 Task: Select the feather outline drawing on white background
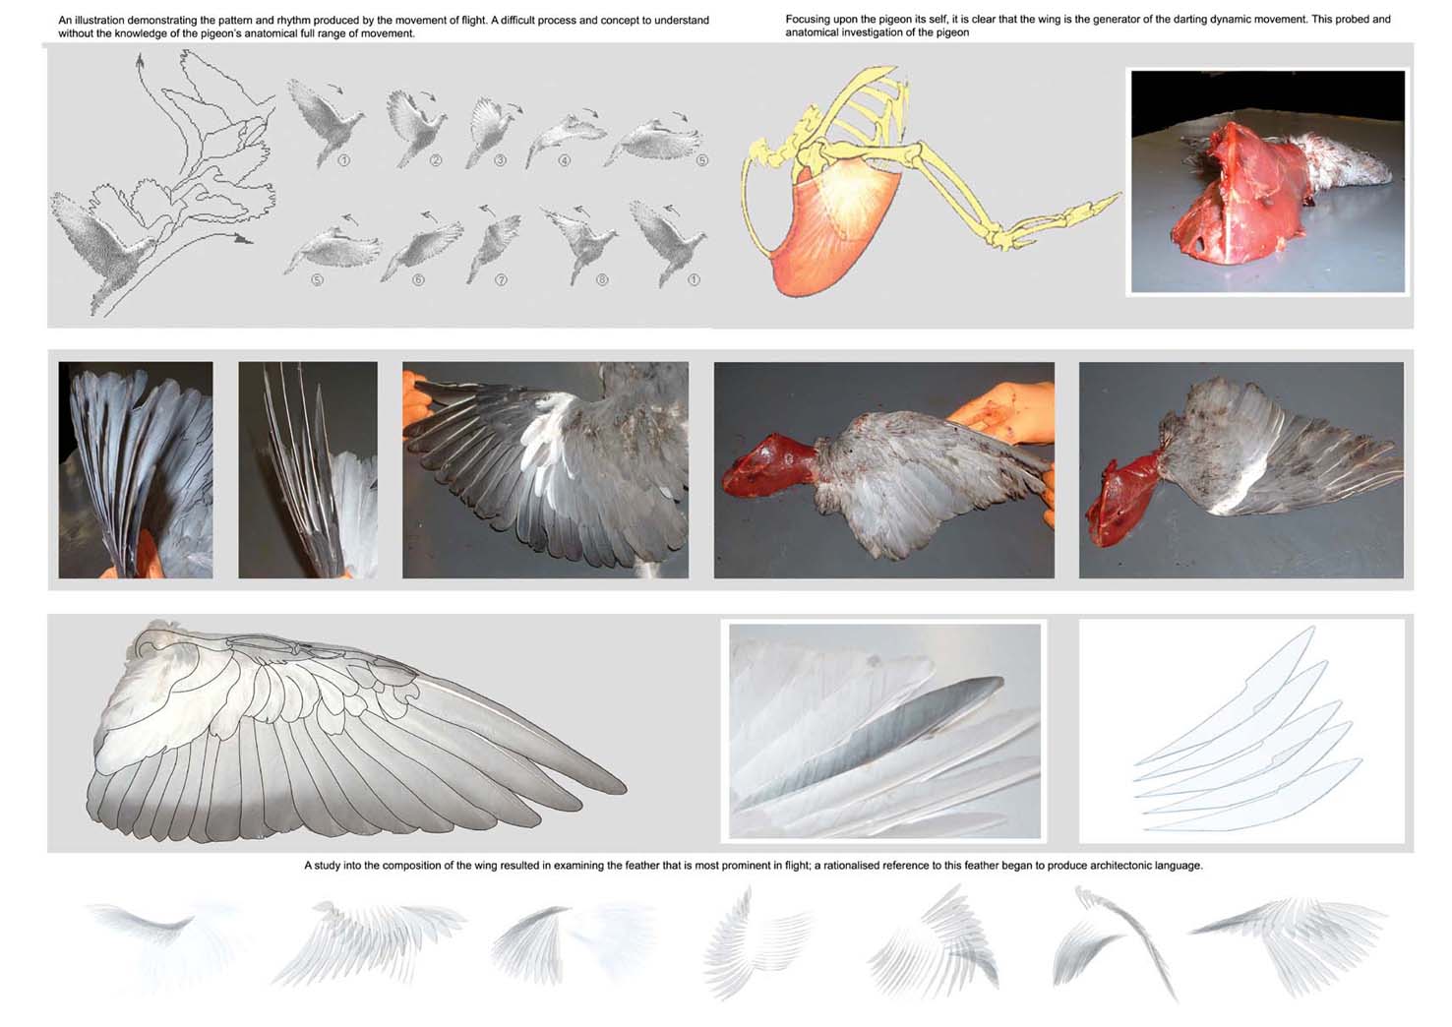click(x=1240, y=731)
